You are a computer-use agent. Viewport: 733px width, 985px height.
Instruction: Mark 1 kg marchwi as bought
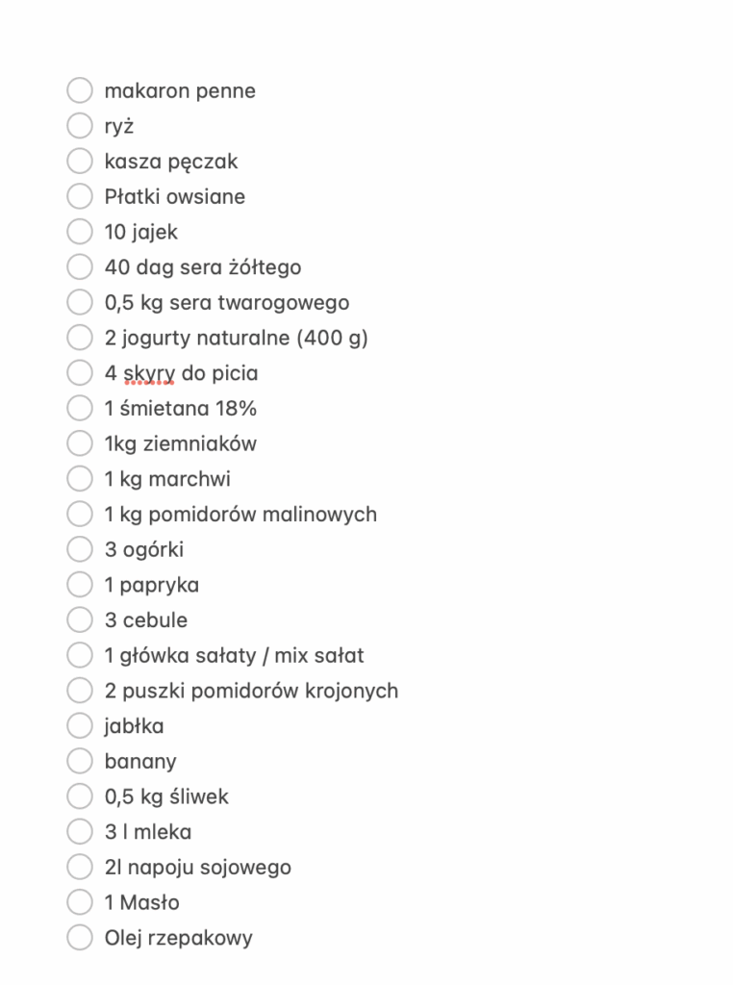click(x=79, y=478)
